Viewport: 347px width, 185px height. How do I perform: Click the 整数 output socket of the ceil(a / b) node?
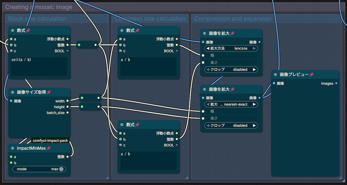67,45
